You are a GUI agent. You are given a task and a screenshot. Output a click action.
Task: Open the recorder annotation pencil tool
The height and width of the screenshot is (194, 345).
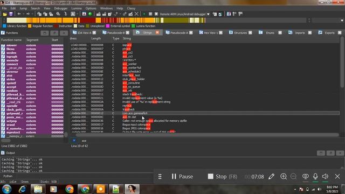coord(271,176)
